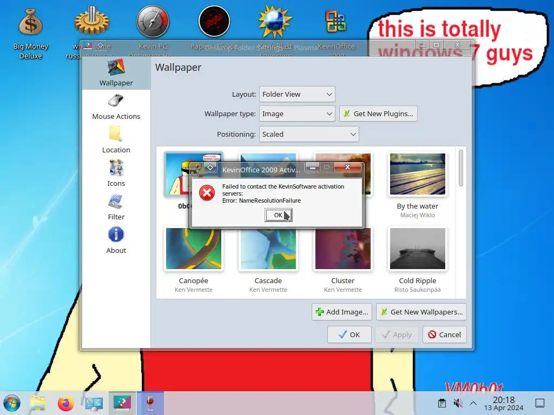Launch Kevin PC Optimizer gauge icon
Screen dimensions: 554x415
153,22
